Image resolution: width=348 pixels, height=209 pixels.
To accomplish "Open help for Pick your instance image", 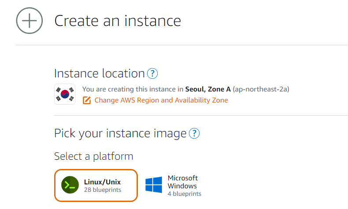I will (194, 133).
